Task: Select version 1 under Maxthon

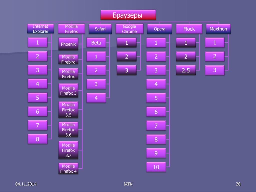Action: pos(215,42)
